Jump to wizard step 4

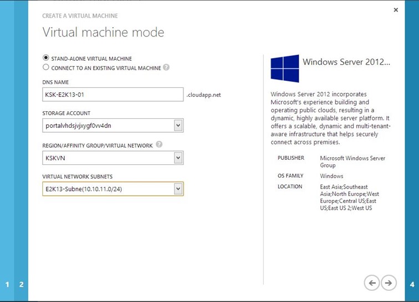click(412, 284)
